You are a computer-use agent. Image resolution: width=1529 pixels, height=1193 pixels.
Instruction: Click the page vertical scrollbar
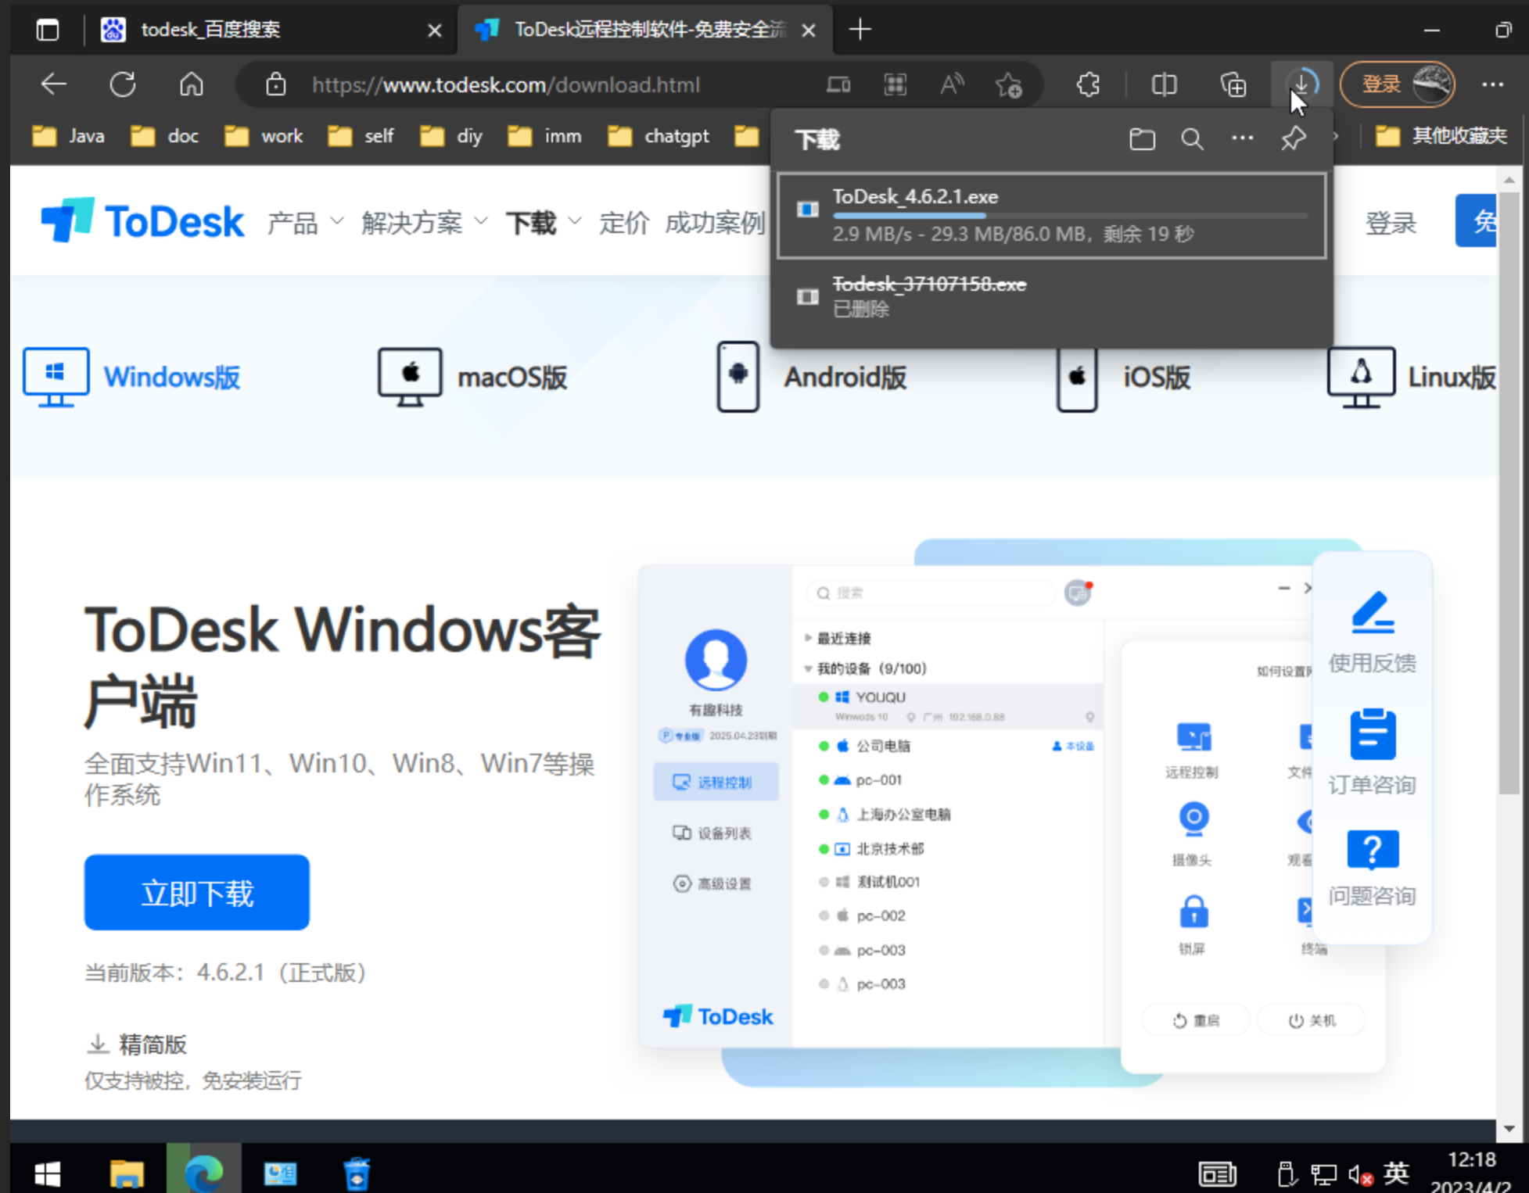pyautogui.click(x=1509, y=493)
